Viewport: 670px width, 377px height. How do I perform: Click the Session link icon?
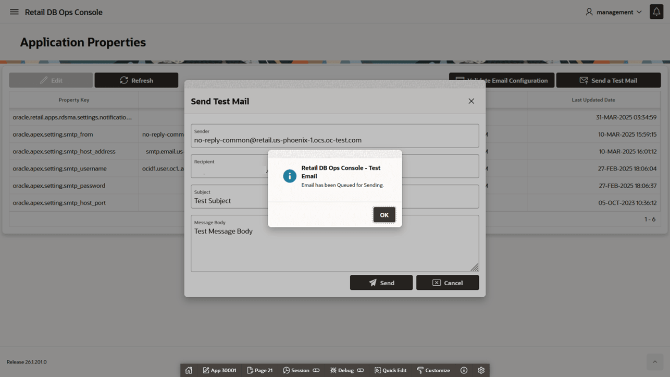click(316, 370)
